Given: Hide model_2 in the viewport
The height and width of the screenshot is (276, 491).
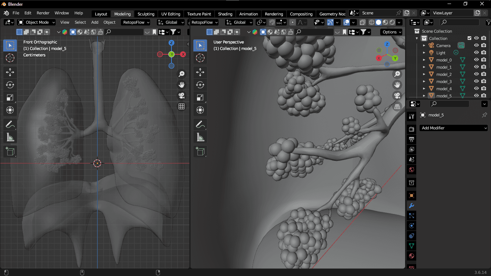Looking at the screenshot, I should 476,74.
